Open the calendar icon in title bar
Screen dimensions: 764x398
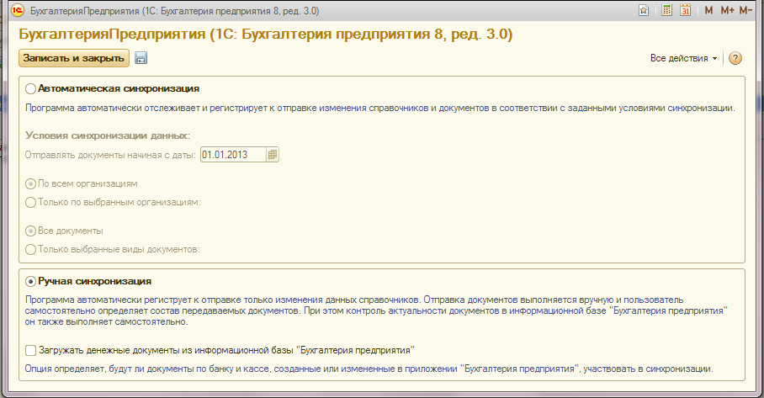pyautogui.click(x=686, y=10)
